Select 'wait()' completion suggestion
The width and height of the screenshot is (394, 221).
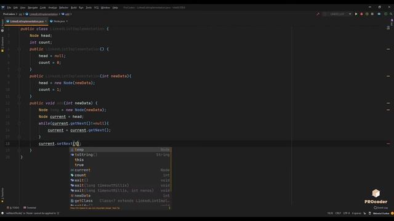coord(121,180)
